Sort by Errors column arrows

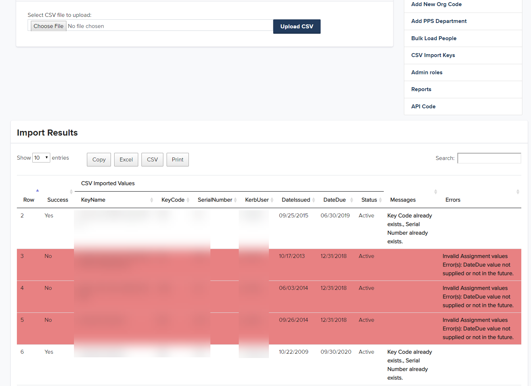517,192
